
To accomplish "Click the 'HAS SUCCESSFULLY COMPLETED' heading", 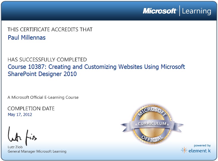I will click(47, 60).
